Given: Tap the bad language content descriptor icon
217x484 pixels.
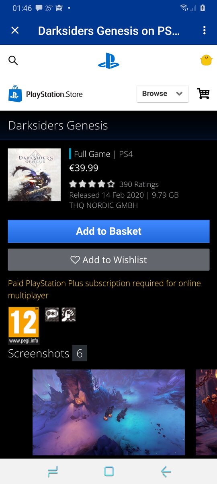Looking at the screenshot, I should (52, 314).
